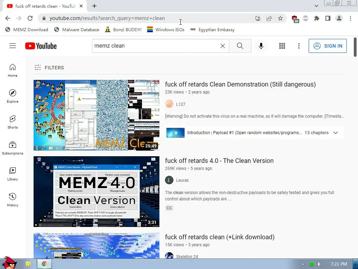
Task: Open the Egyptian Embassy bookmark
Action: pyautogui.click(x=212, y=29)
